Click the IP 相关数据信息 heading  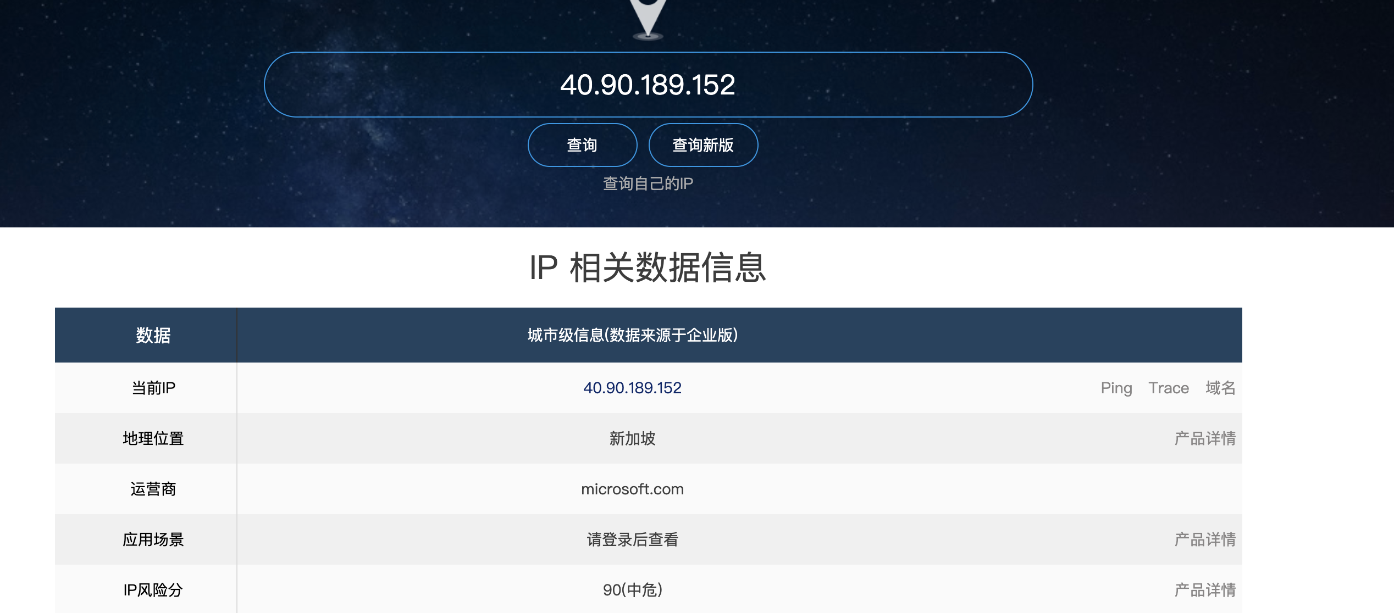[x=648, y=268]
